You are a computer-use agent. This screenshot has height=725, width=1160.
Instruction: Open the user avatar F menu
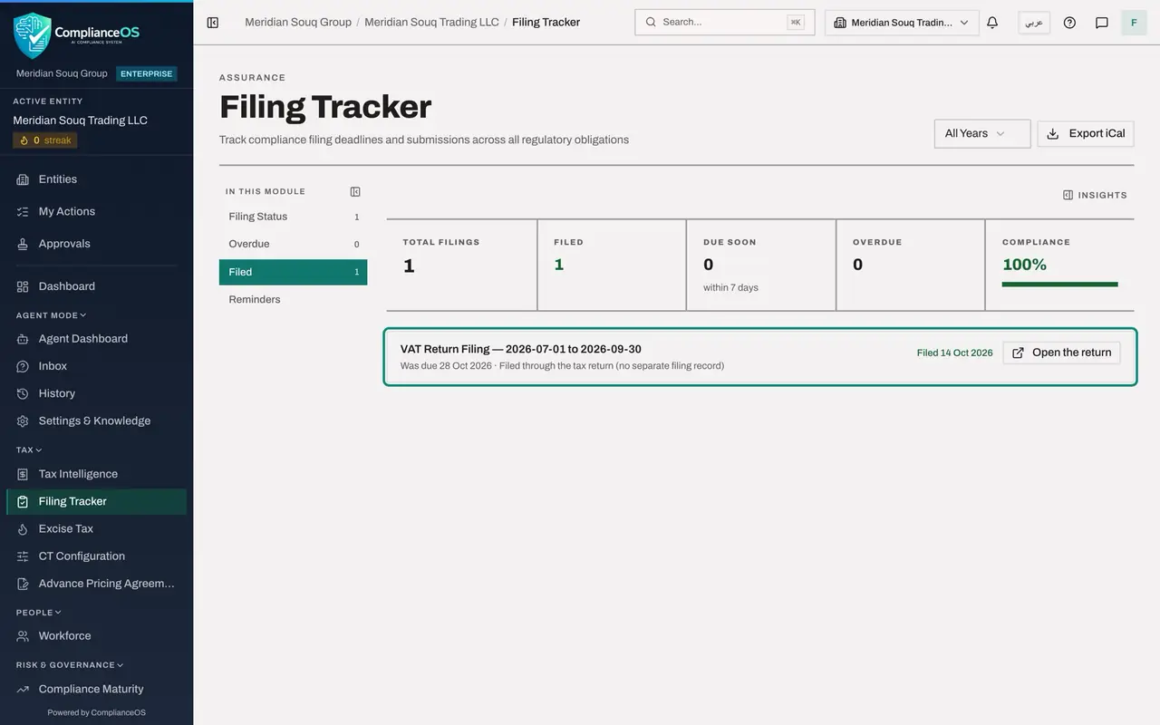[x=1134, y=23]
